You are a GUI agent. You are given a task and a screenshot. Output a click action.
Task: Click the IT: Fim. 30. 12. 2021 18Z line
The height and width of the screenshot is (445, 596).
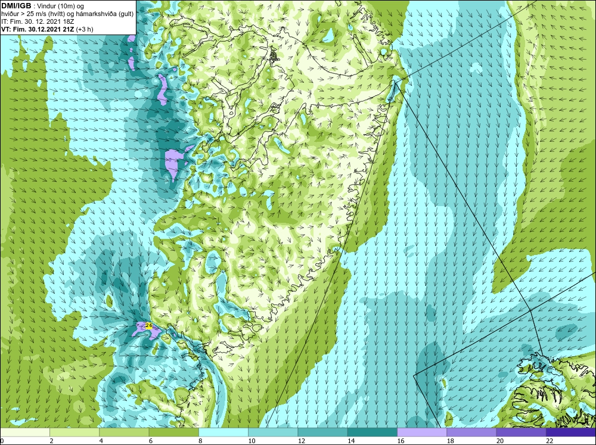pyautogui.click(x=38, y=21)
